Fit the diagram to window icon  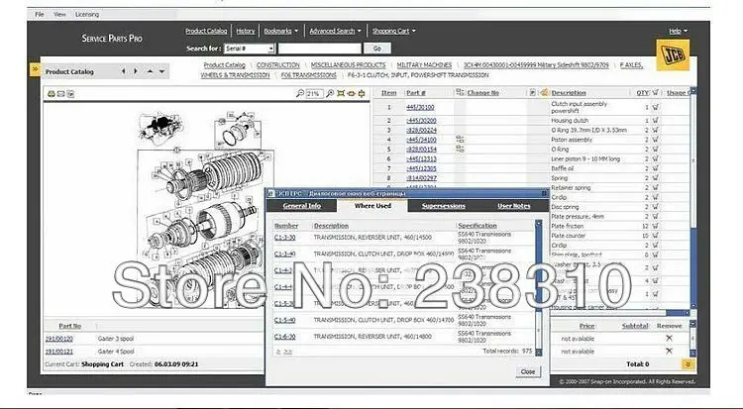(341, 93)
